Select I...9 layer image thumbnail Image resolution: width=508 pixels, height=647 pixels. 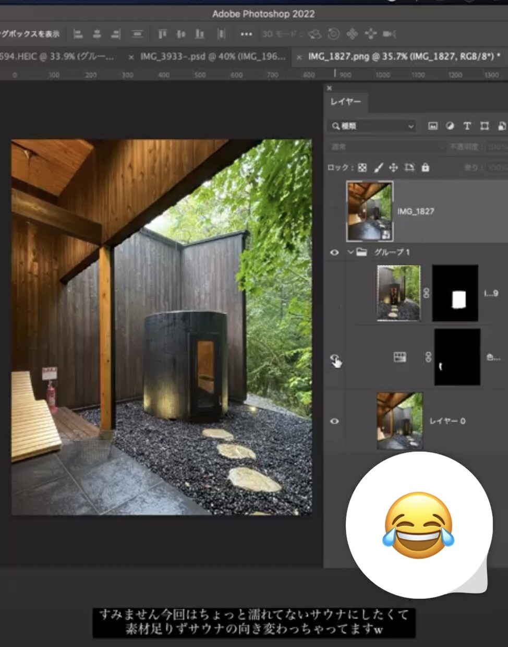398,293
